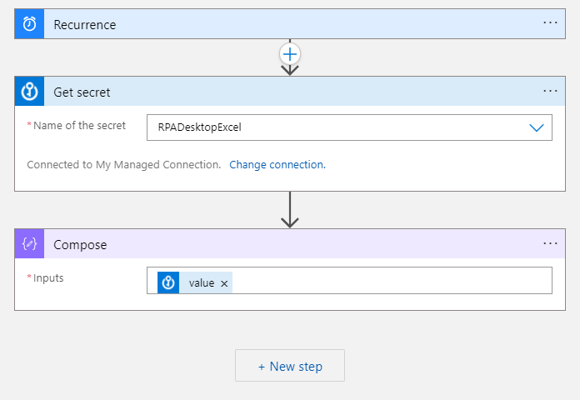Click the Inputs label in Compose
This screenshot has width=580, height=400.
click(48, 278)
